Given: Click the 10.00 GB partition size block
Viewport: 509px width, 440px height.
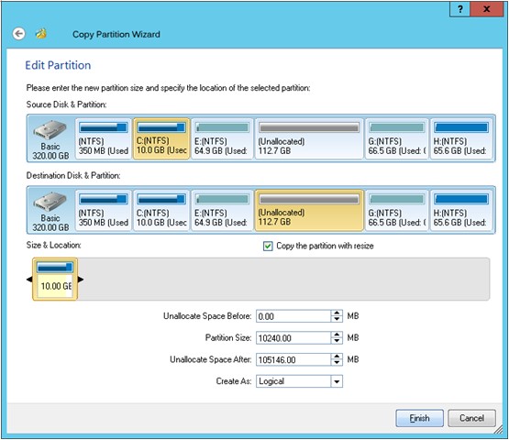Looking at the screenshot, I should (x=55, y=280).
